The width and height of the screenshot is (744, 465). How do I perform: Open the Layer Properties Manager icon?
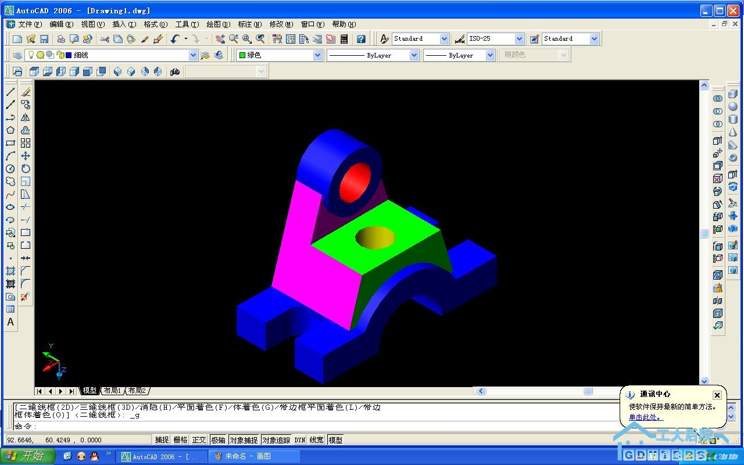pyautogui.click(x=17, y=55)
